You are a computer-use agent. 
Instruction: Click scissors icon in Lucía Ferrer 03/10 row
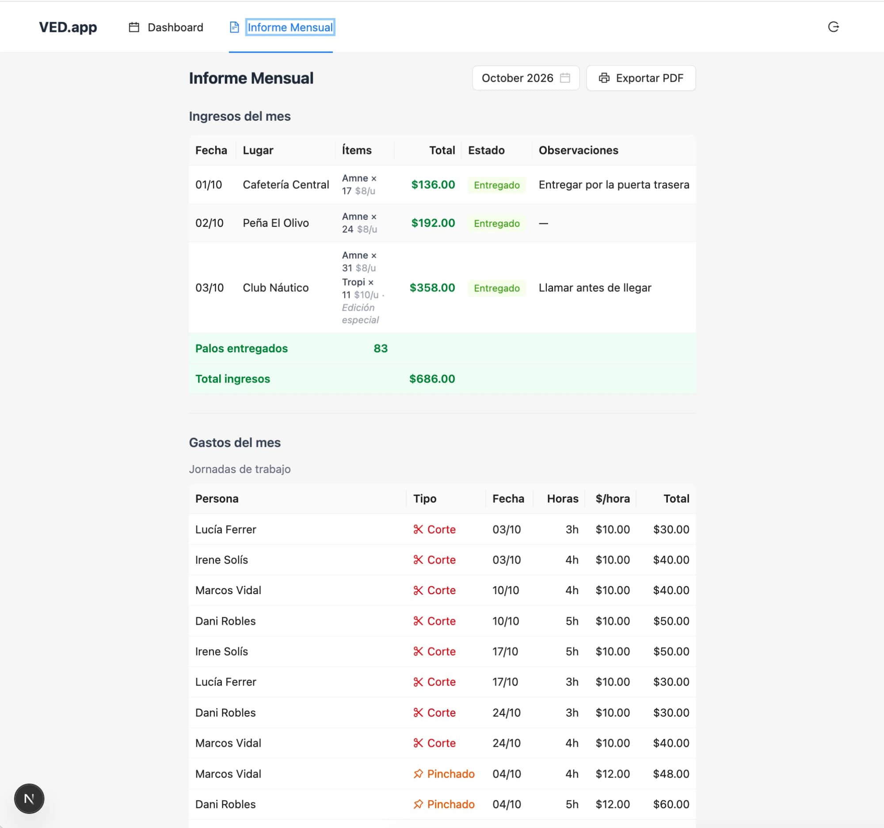[418, 529]
